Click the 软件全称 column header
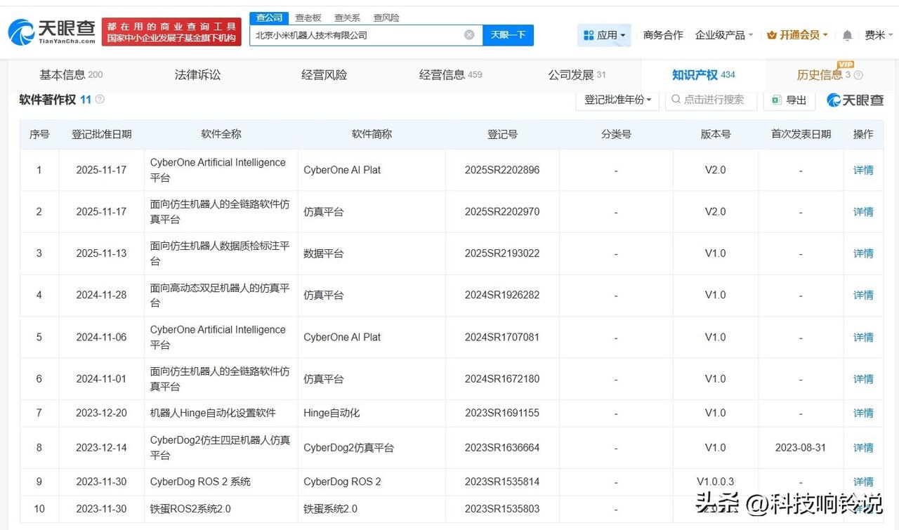 pyautogui.click(x=221, y=134)
